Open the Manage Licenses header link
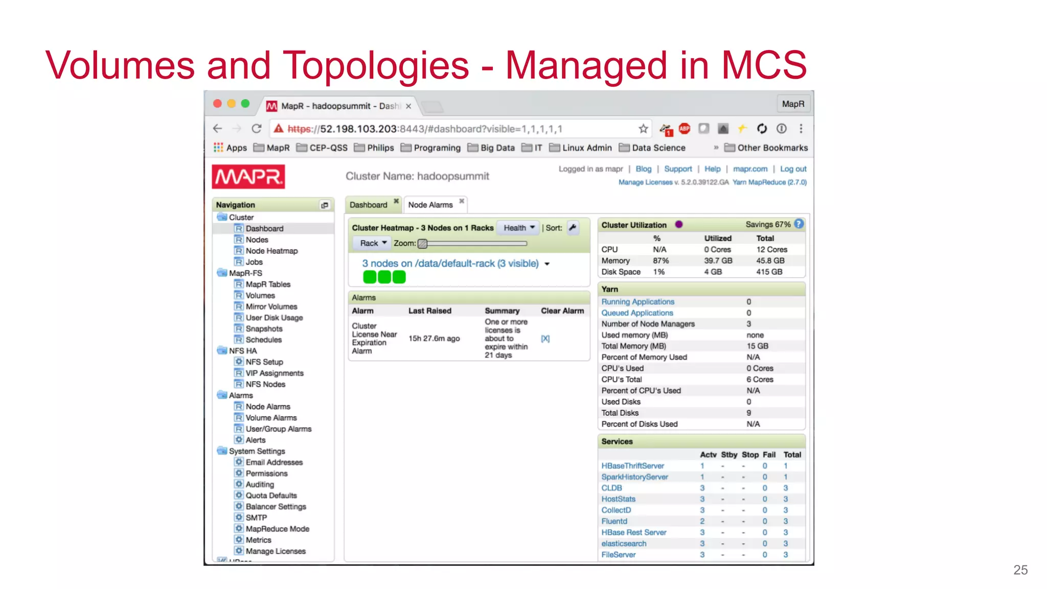The width and height of the screenshot is (1047, 589). pyautogui.click(x=645, y=182)
